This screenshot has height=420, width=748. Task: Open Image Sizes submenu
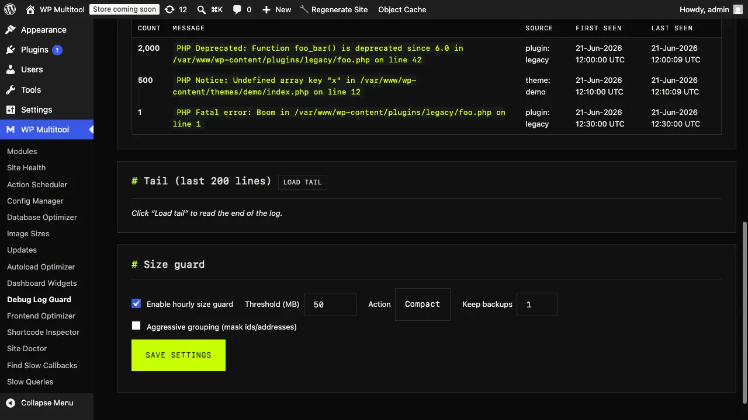[x=28, y=233]
